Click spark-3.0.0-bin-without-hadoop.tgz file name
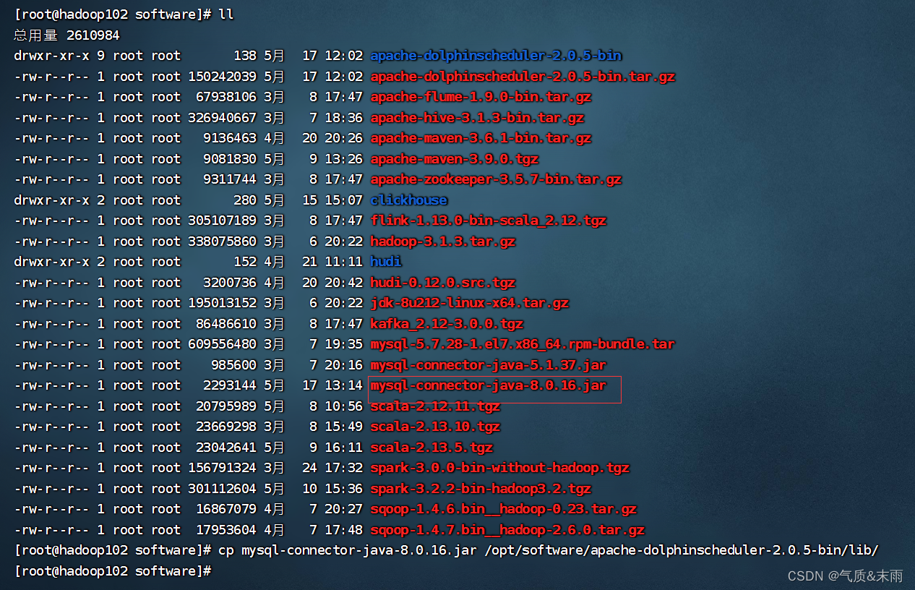 500,468
